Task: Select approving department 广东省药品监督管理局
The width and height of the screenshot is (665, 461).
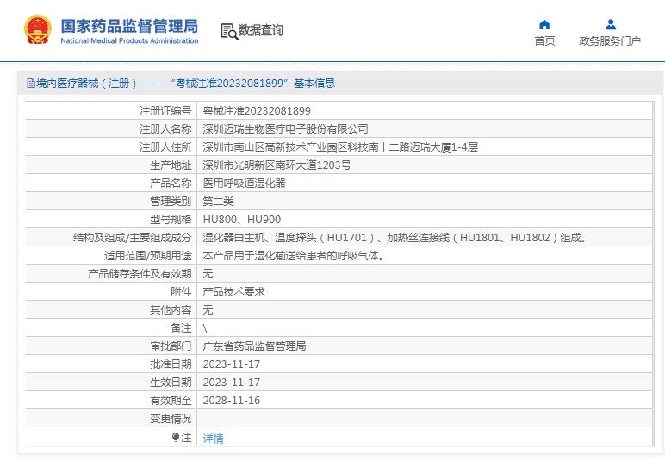Action: click(254, 346)
